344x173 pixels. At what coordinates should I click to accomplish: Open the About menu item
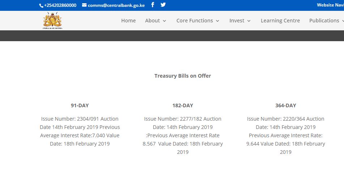click(153, 21)
